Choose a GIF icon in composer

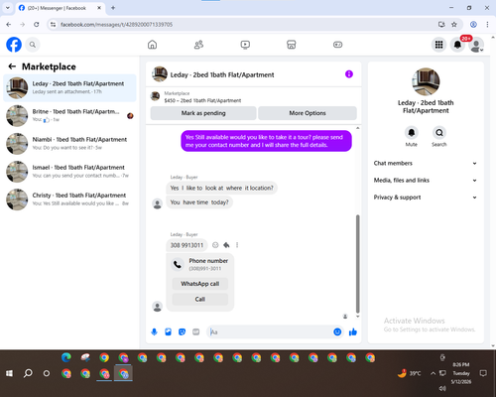pos(196,331)
